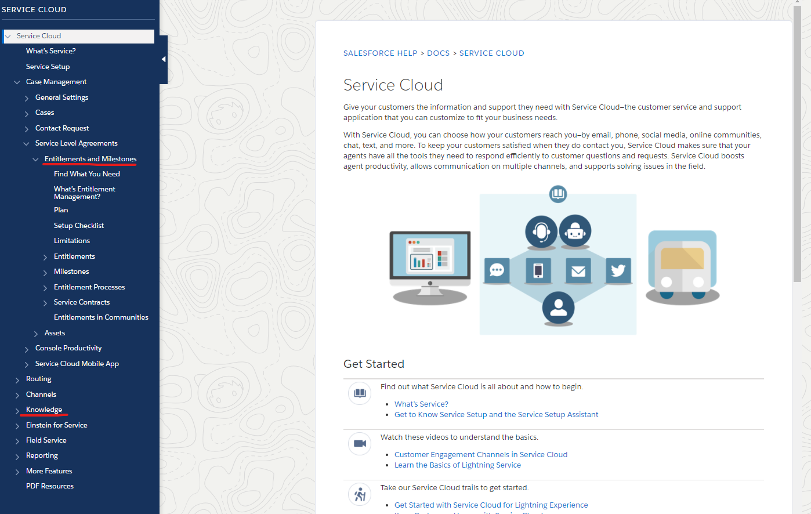
Task: Click the book icon beside Get Started
Action: 360,393
